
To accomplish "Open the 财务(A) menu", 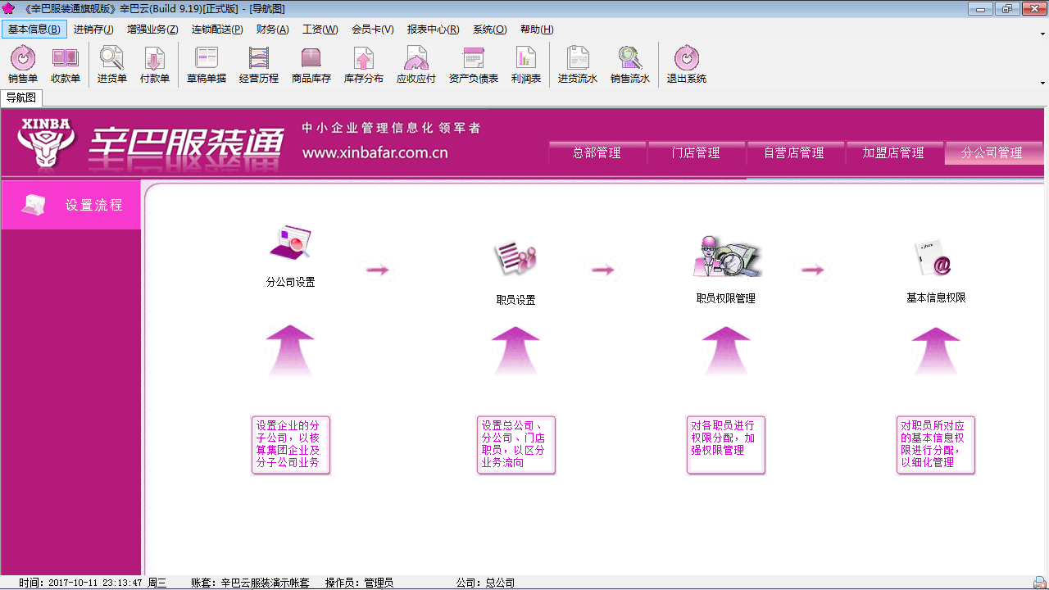I will coord(272,29).
